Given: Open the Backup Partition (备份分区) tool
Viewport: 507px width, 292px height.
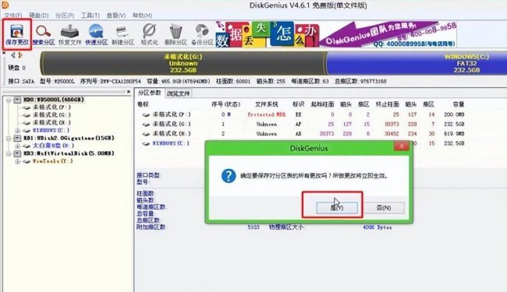Looking at the screenshot, I should [203, 34].
